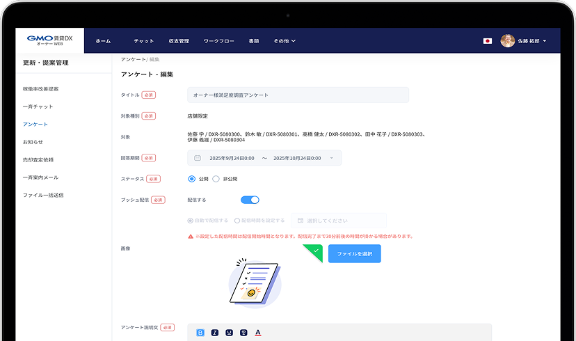Click the calendar icon in 回答期間 field
The image size is (576, 341).
pos(198,158)
